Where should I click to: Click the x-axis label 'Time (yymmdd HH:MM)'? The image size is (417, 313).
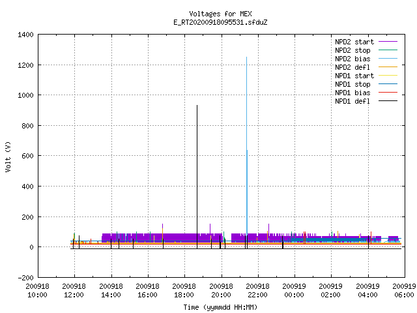(220, 307)
